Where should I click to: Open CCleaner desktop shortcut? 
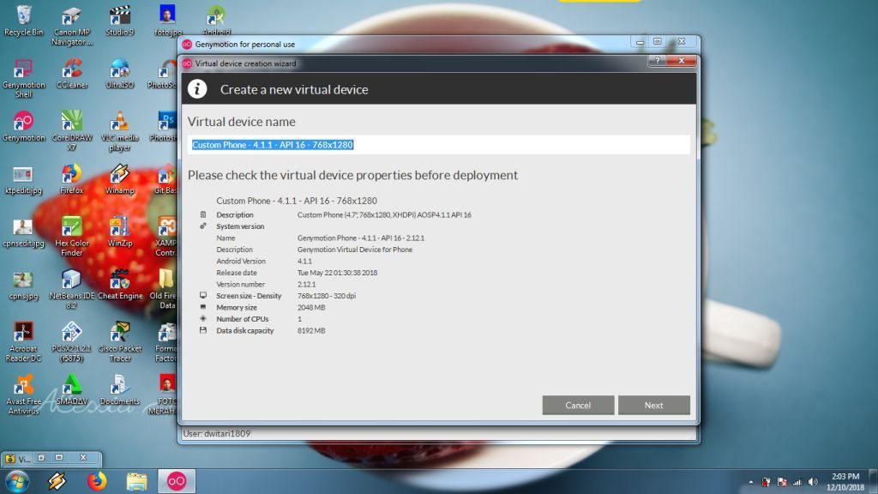tap(72, 74)
